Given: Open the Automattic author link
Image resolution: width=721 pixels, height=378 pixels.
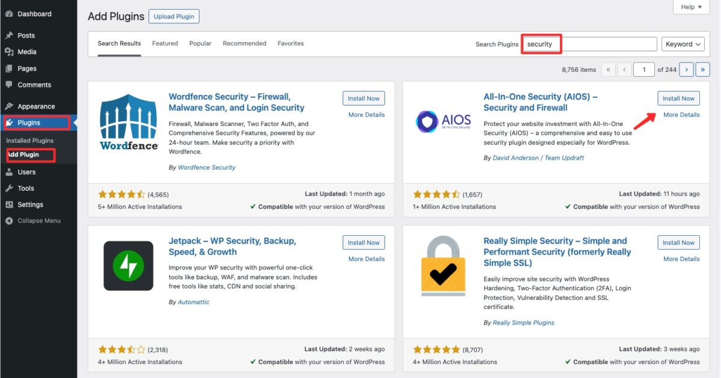Looking at the screenshot, I should coord(193,302).
